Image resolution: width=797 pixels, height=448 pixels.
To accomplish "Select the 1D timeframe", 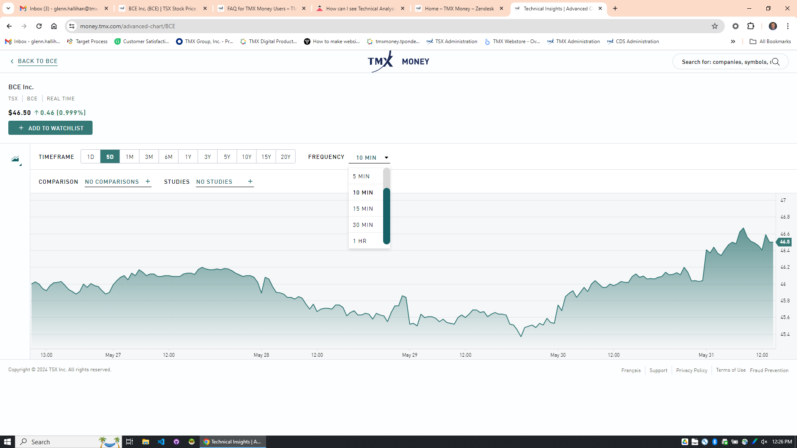I will pyautogui.click(x=90, y=157).
